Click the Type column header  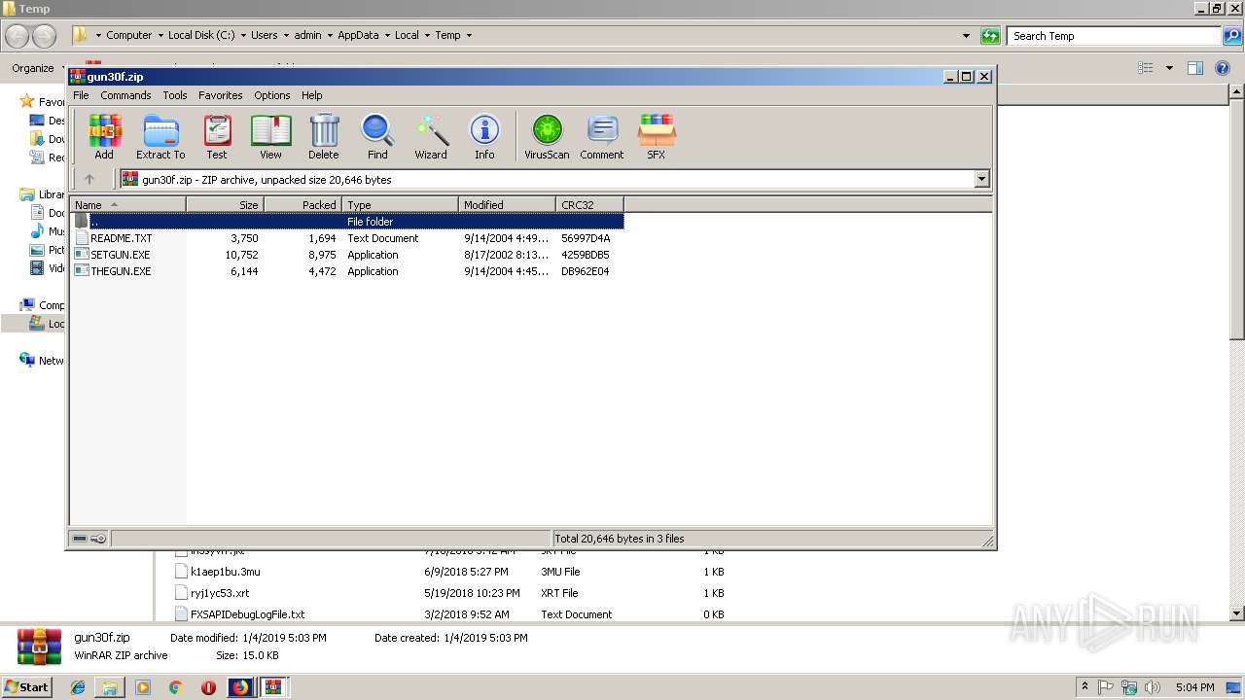(400, 205)
